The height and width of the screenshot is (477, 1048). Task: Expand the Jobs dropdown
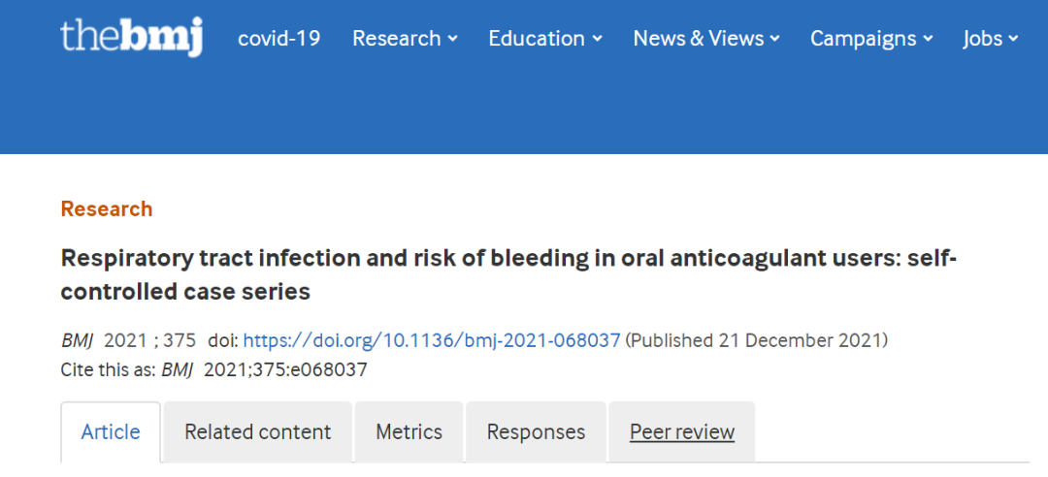point(990,39)
